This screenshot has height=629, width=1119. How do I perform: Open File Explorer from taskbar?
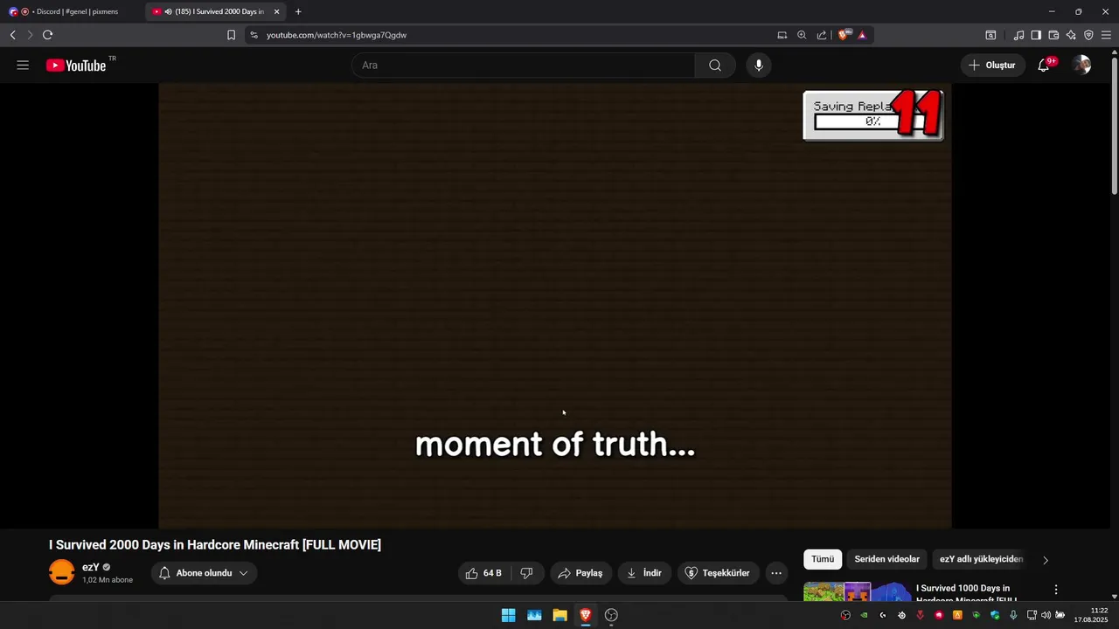[x=559, y=615]
